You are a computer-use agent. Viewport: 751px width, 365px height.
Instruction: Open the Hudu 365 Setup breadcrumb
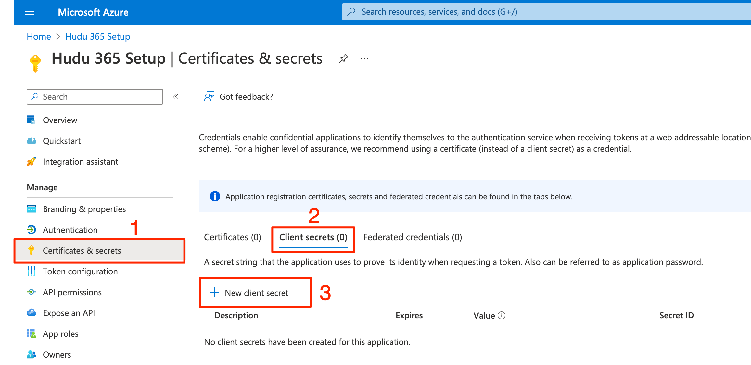coord(97,36)
